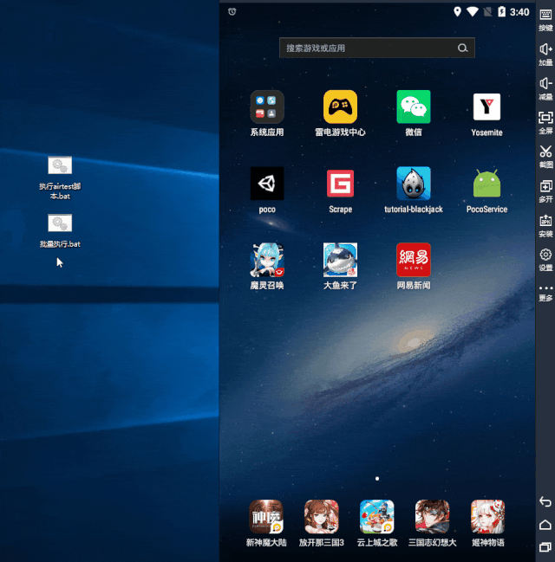Launch 雷电游戏中心 app

click(340, 107)
